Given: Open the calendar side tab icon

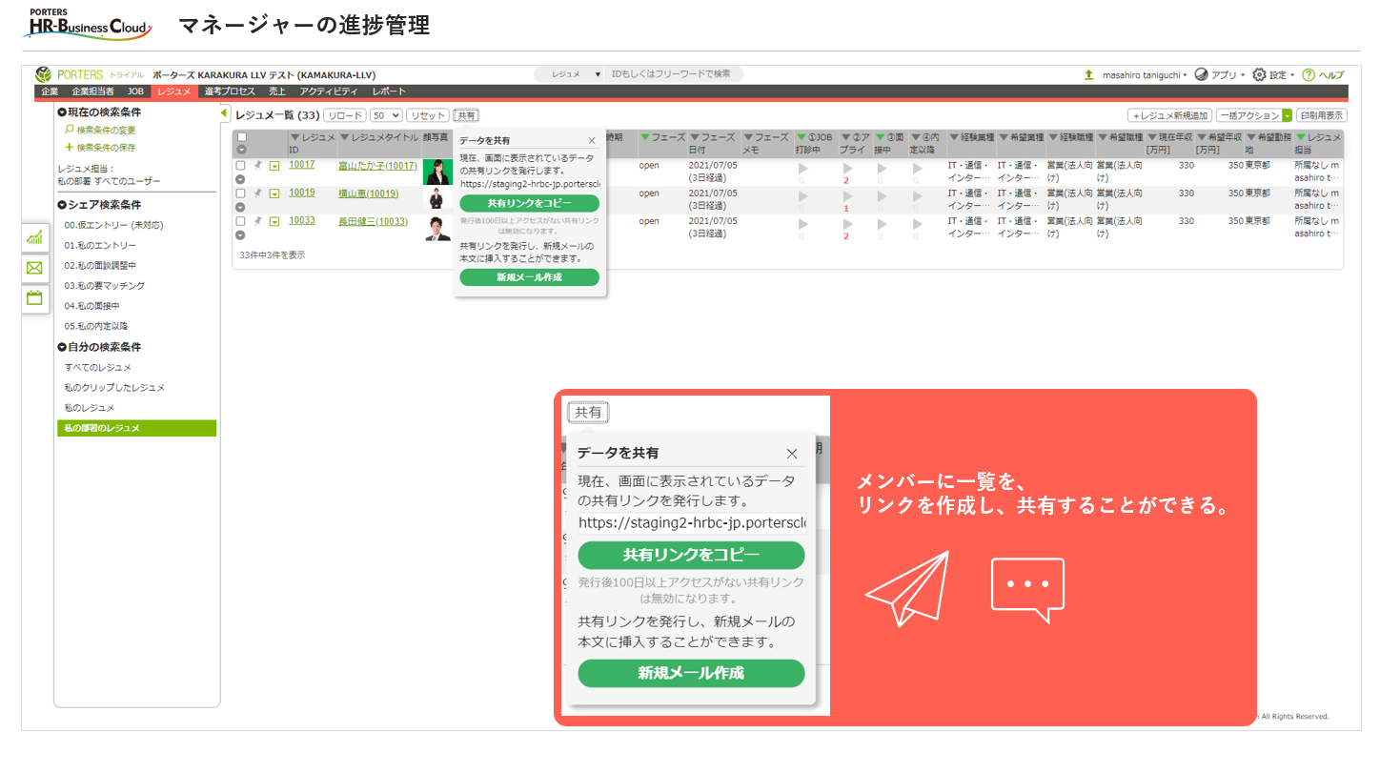Looking at the screenshot, I should click(x=34, y=297).
